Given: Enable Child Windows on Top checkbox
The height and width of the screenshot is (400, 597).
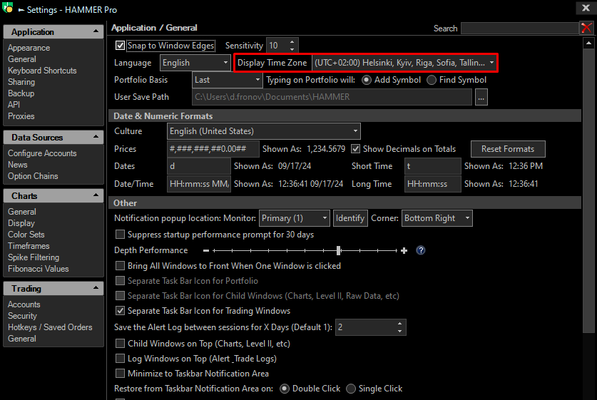Looking at the screenshot, I should [x=120, y=344].
